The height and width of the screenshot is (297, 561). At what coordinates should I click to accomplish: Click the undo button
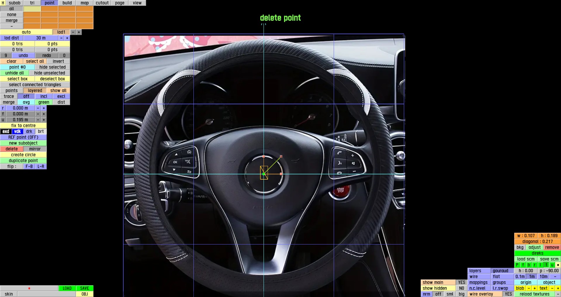[x=23, y=55]
